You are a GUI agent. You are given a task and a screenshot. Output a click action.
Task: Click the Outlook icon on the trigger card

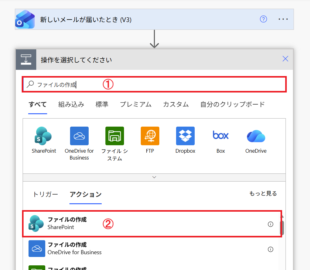click(25, 19)
